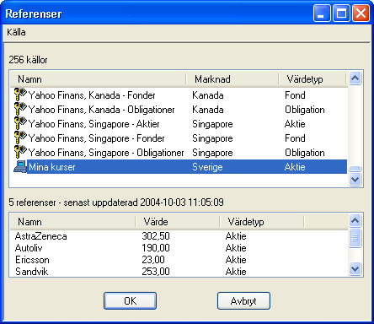Click the icon beside Yahoo Finans, Singapore - Aktier
Viewport: 374px width, 324px height.
point(20,123)
